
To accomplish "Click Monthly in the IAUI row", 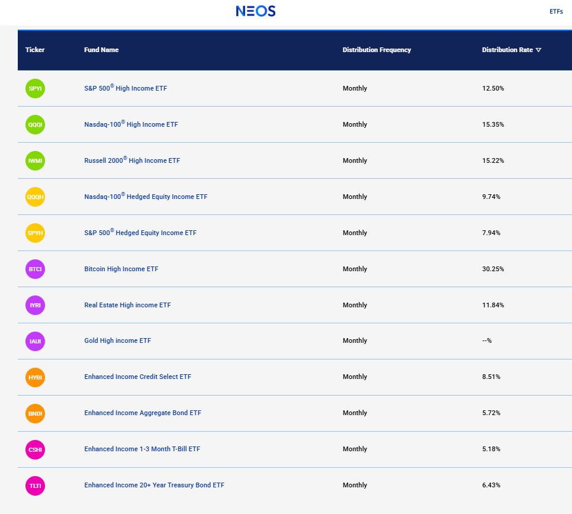I will [355, 340].
